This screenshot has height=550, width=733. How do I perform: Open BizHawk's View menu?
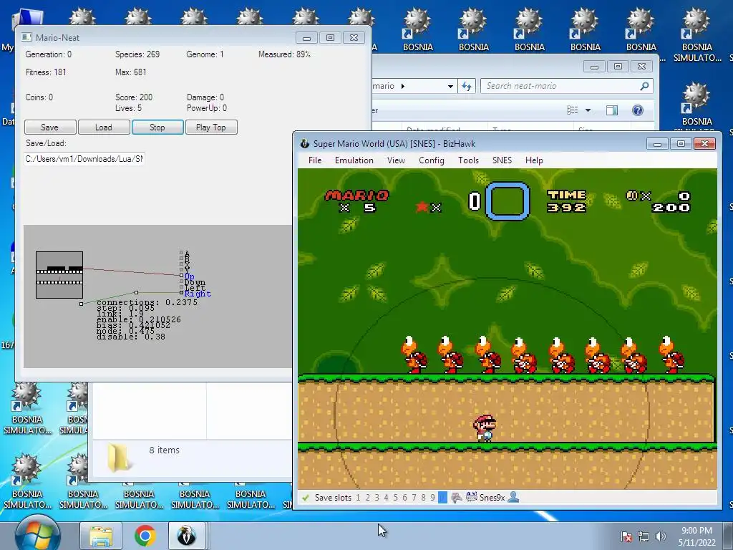coord(396,160)
